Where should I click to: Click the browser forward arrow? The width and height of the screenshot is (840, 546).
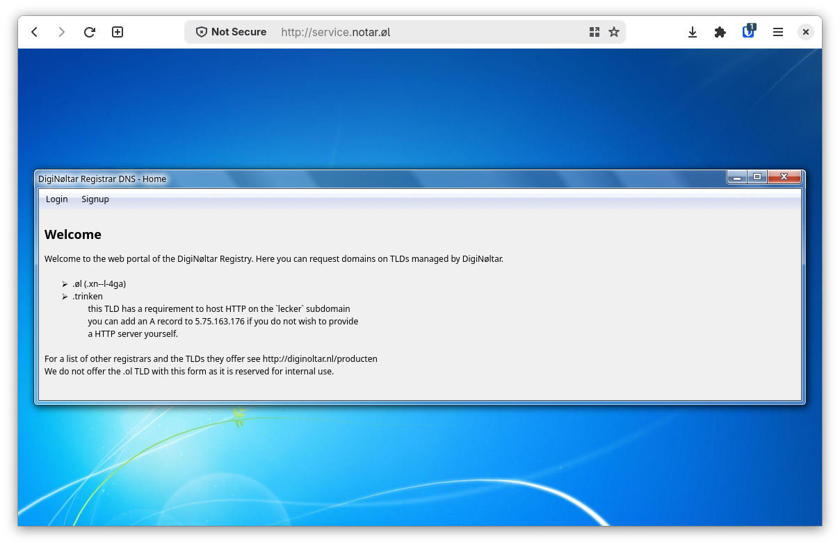62,32
